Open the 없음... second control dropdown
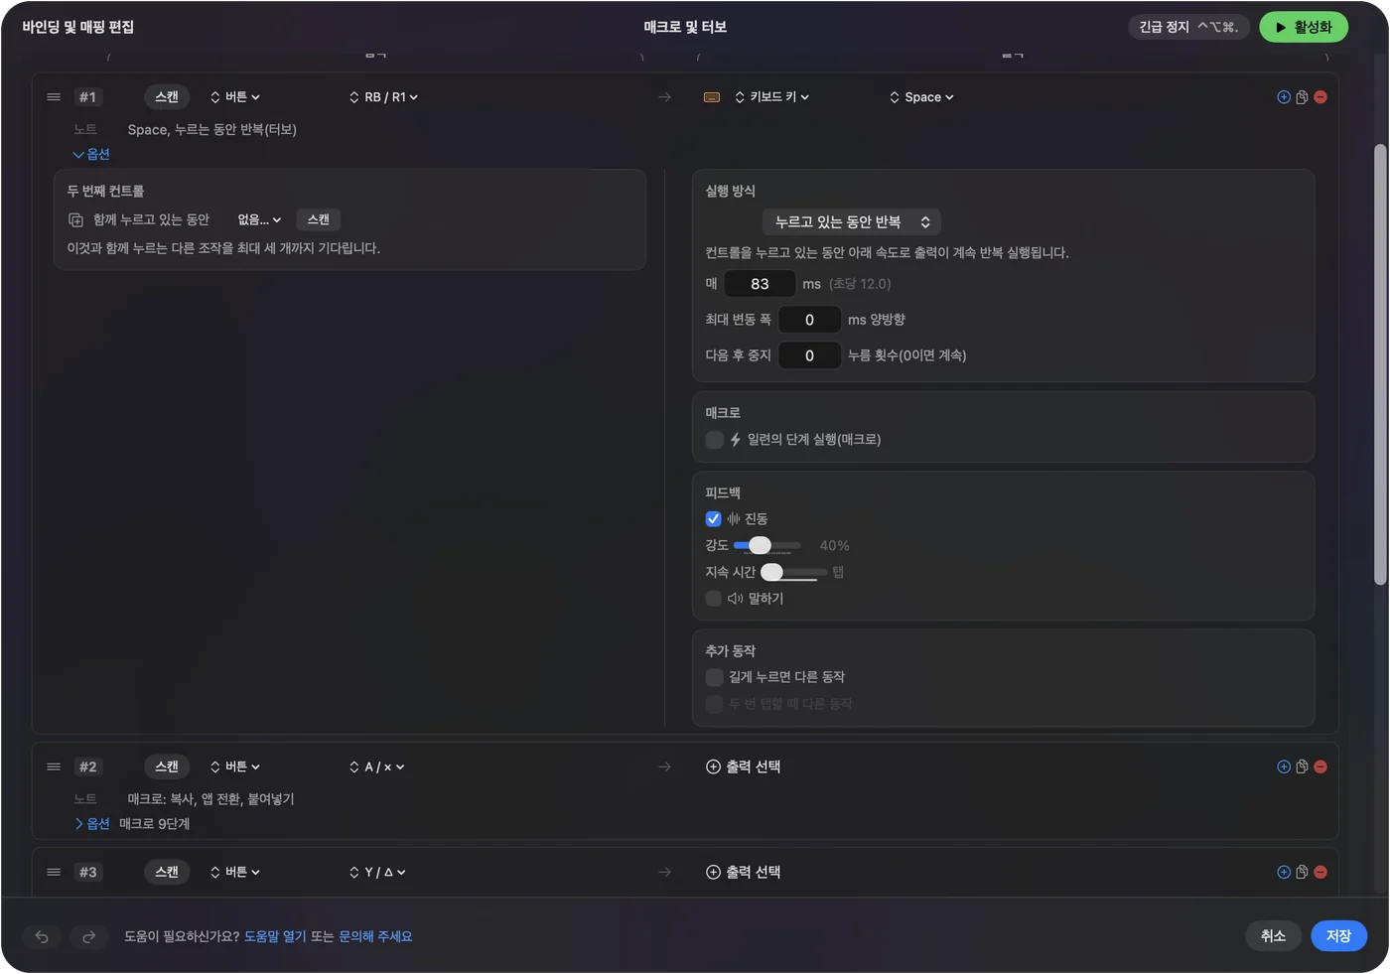Viewport: 1390px width, 974px height. click(x=259, y=219)
